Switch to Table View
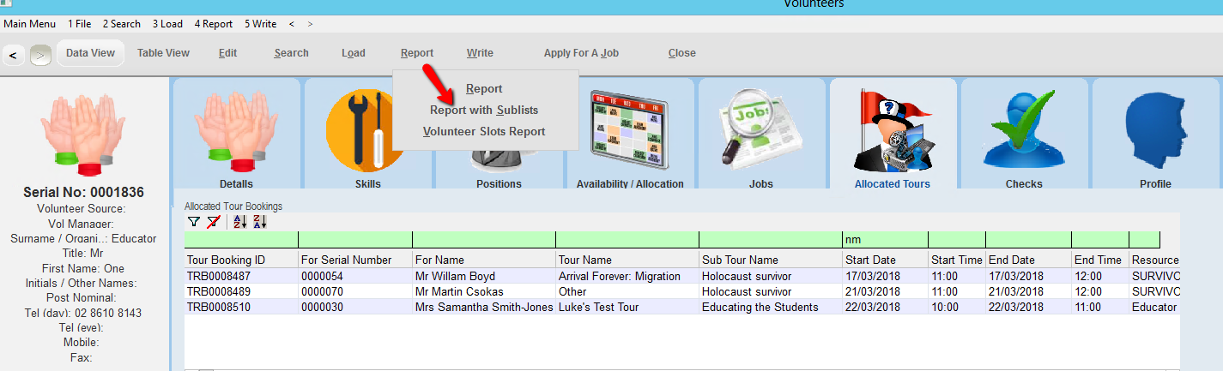Viewport: 1223px width, 371px height. [163, 53]
